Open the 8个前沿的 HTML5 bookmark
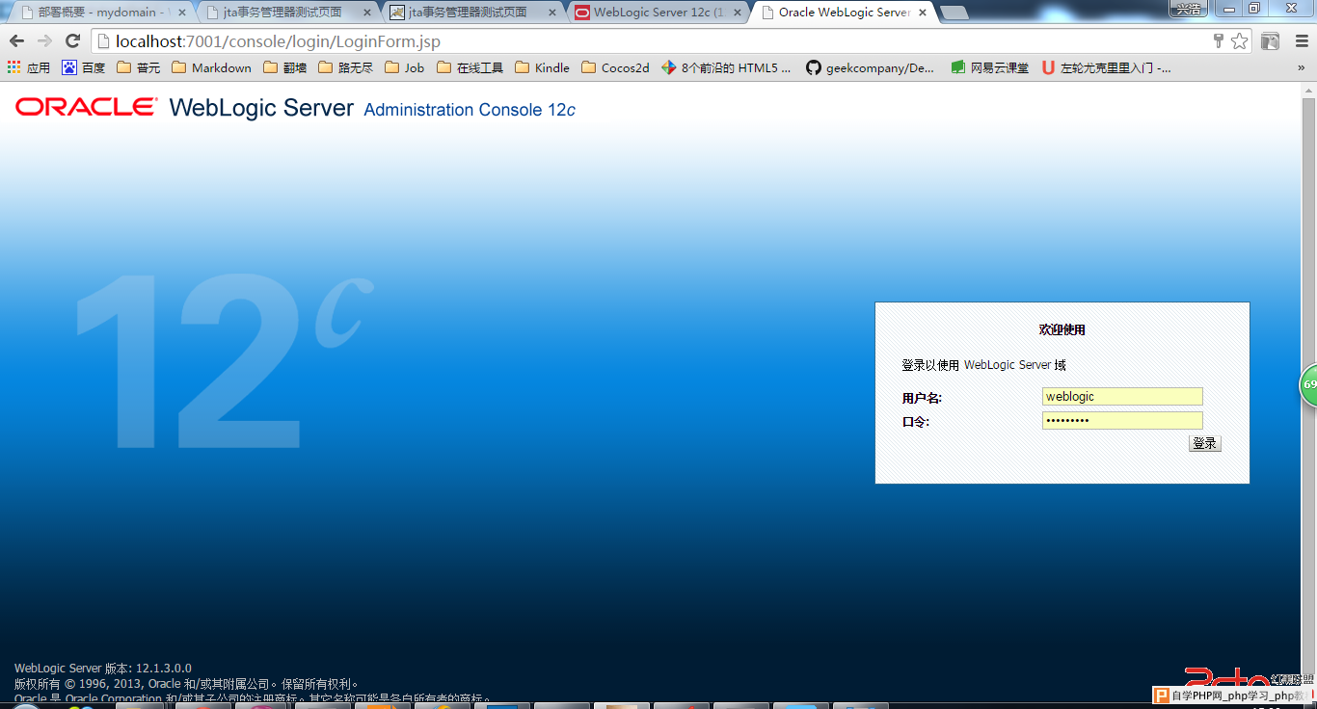Screen dimensions: 1317x709 (x=727, y=67)
